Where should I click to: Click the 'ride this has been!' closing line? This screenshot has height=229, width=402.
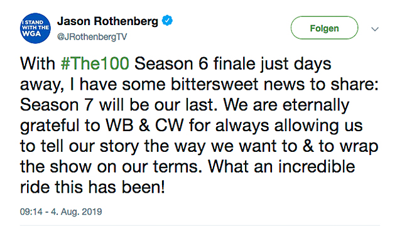(x=92, y=187)
